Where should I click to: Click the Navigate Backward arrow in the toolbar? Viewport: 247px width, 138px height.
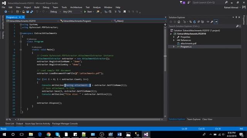pos(6,12)
